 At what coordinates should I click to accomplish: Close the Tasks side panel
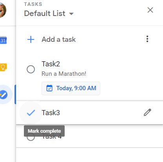(150, 10)
